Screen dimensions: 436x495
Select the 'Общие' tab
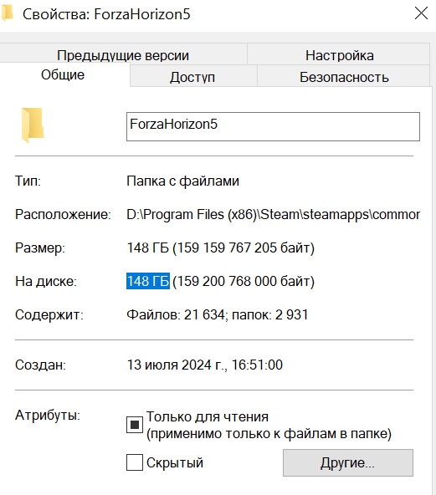[x=63, y=74]
